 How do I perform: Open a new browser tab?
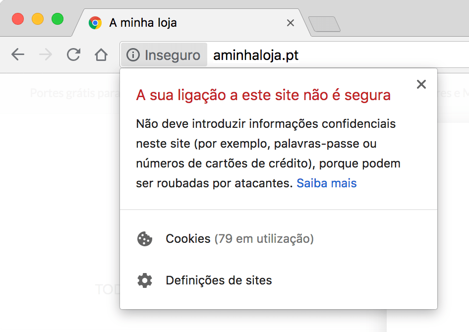324,23
